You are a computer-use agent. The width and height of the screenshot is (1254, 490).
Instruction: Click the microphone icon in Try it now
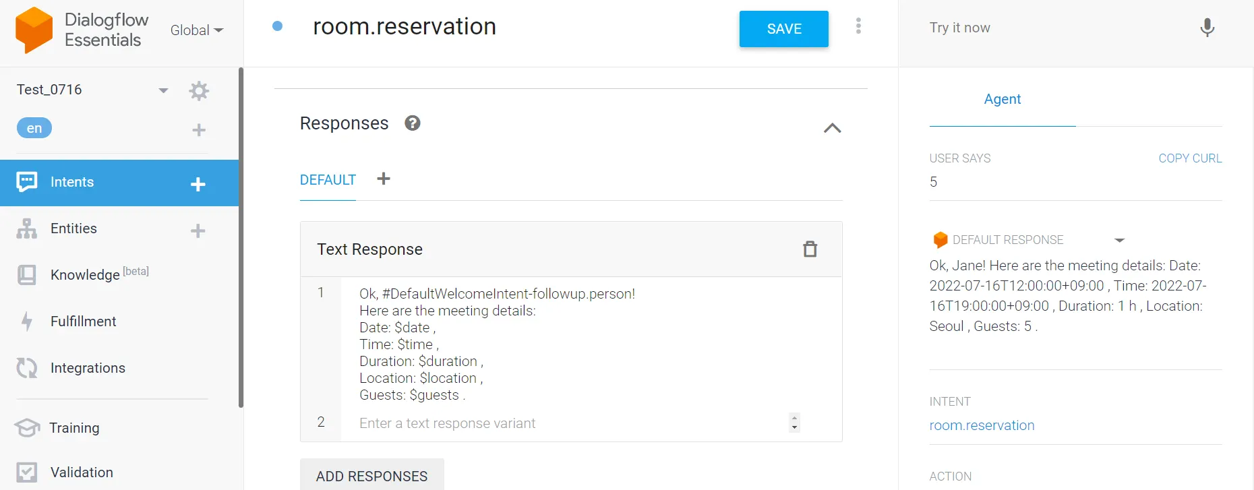1207,28
